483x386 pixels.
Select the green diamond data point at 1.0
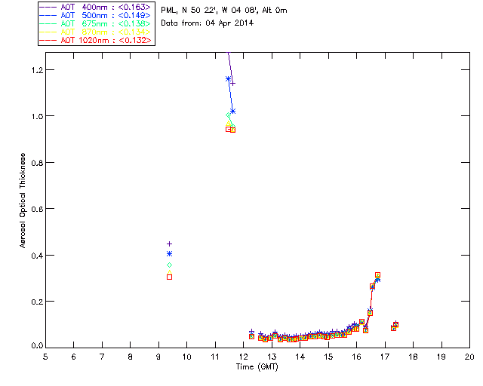228,115
